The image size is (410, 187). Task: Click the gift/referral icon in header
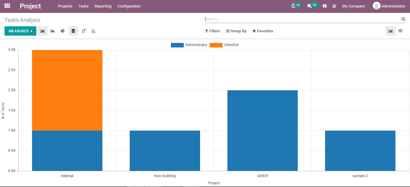point(324,6)
